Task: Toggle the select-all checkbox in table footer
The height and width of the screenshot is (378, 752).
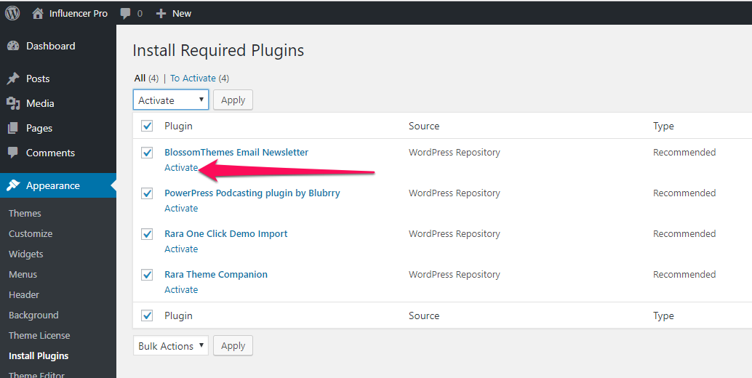Action: 147,315
